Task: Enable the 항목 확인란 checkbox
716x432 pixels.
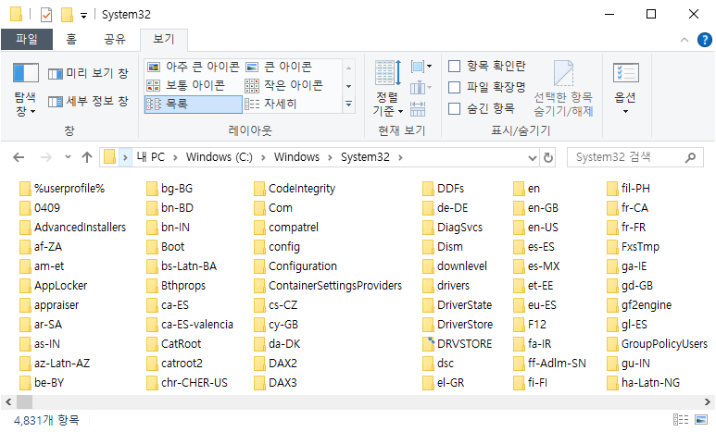Action: tap(454, 67)
